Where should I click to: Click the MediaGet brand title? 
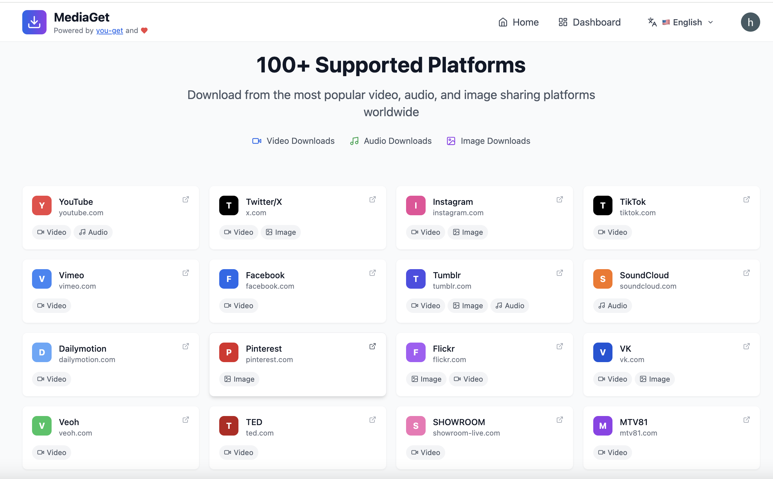click(x=82, y=17)
